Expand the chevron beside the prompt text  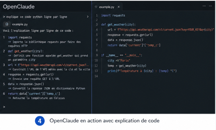(x=88, y=17)
